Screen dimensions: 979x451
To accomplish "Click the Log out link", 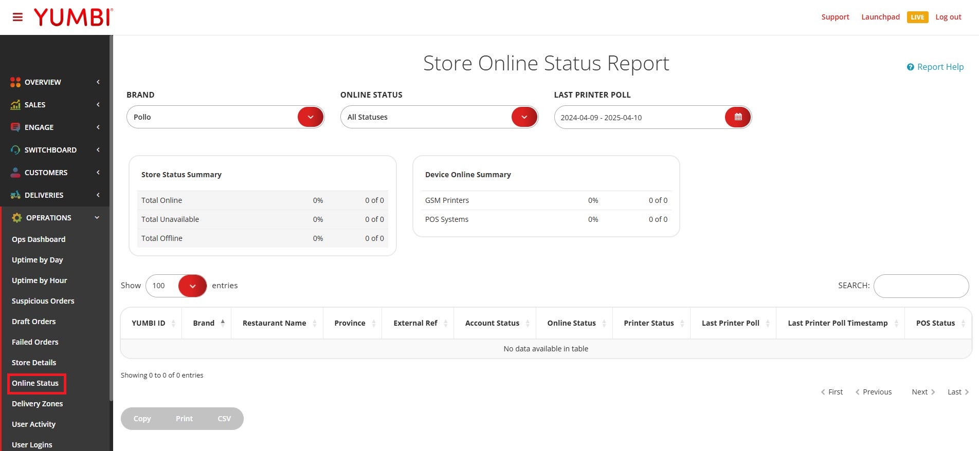I will [948, 17].
